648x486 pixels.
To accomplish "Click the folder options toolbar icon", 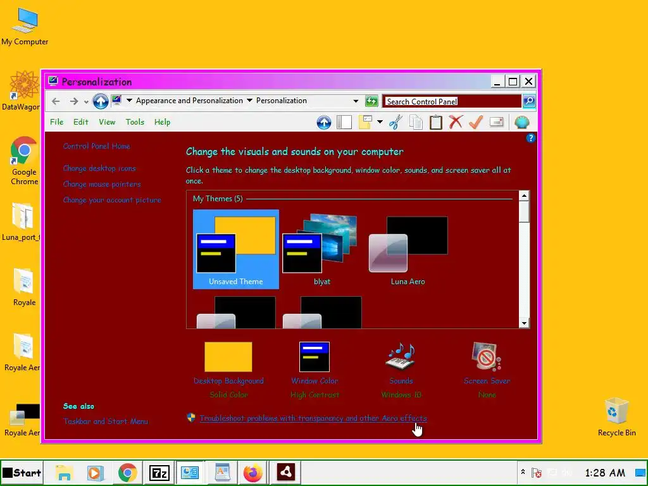I will point(365,122).
